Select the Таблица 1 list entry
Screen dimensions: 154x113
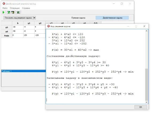click(24, 71)
